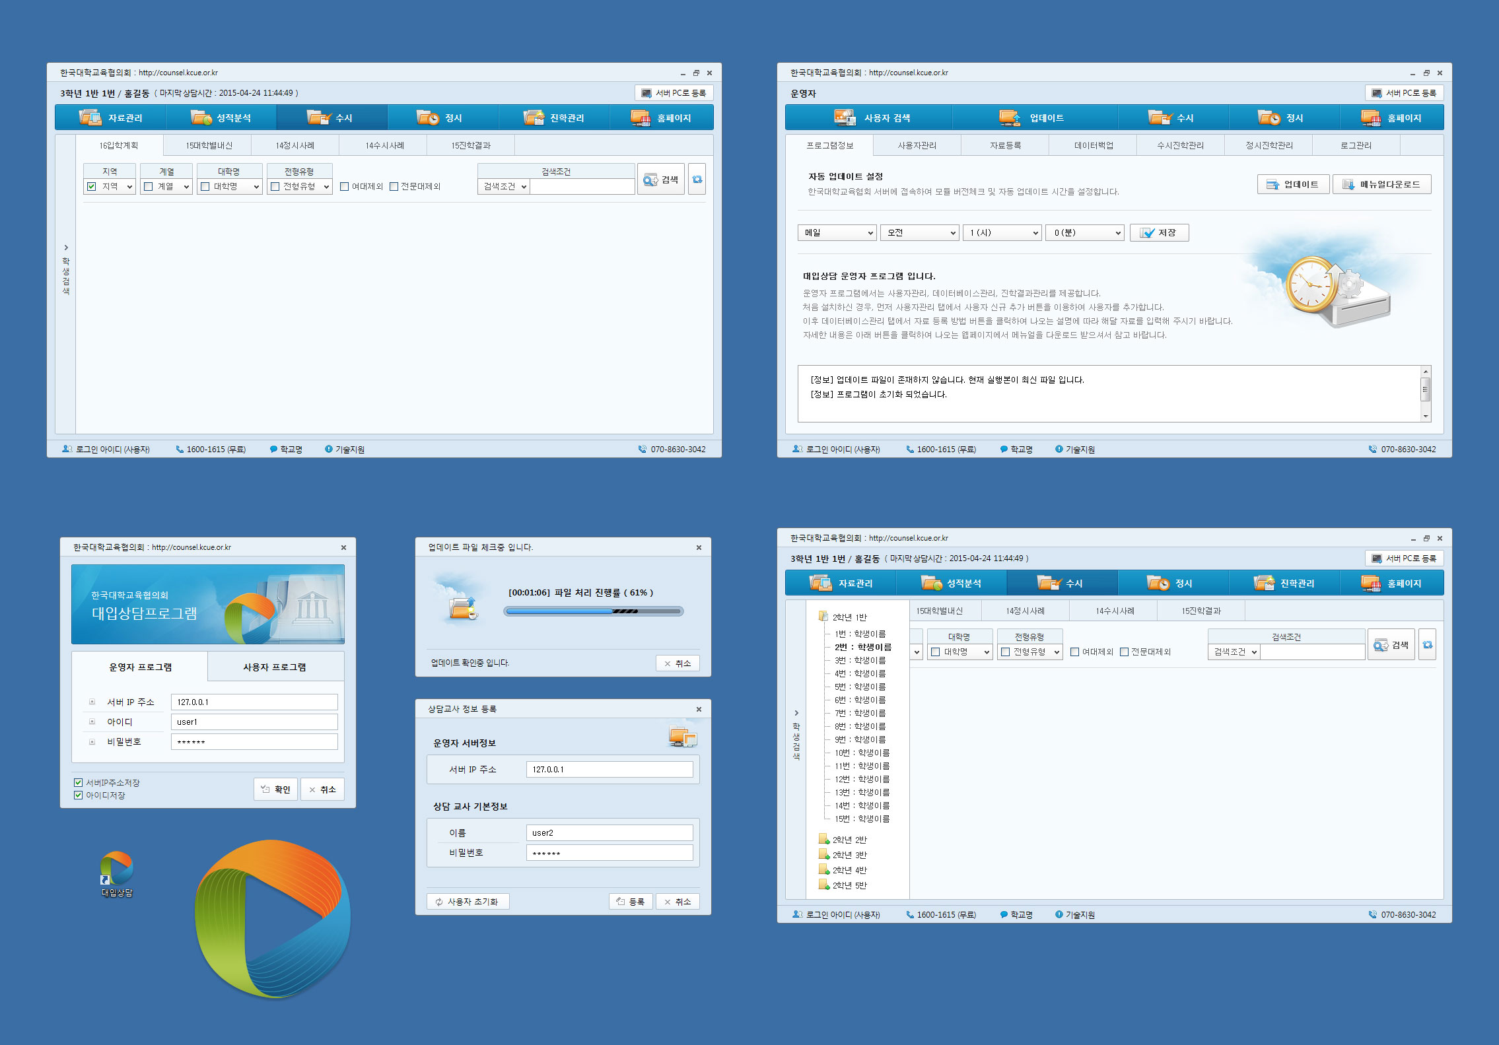The width and height of the screenshot is (1499, 1045).
Task: Click the 업데이트 toolbar icon in operator window
Action: point(1010,118)
